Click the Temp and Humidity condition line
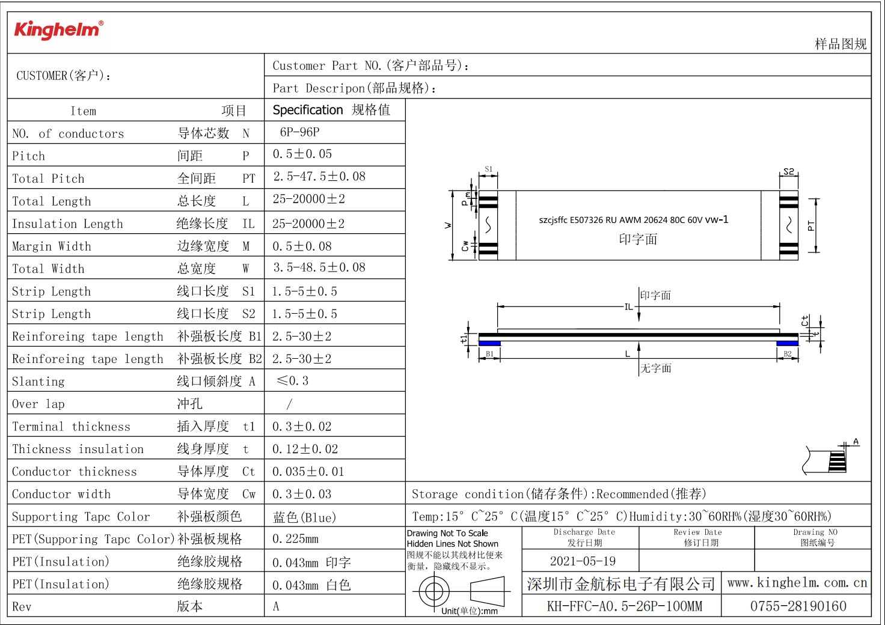 pos(622,517)
